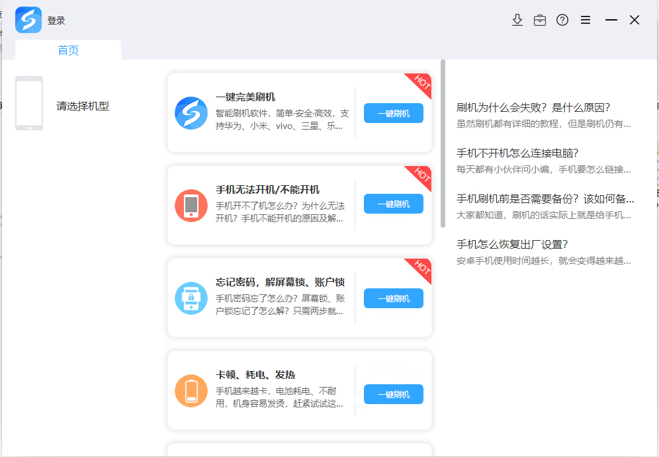Screen dimensions: 659x457
Task: Click the blue S logo on the 一键完美刷机 card
Action: click(191, 113)
